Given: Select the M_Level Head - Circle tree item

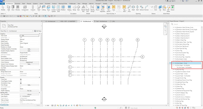Looking at the screenshot, I should click(181, 74).
